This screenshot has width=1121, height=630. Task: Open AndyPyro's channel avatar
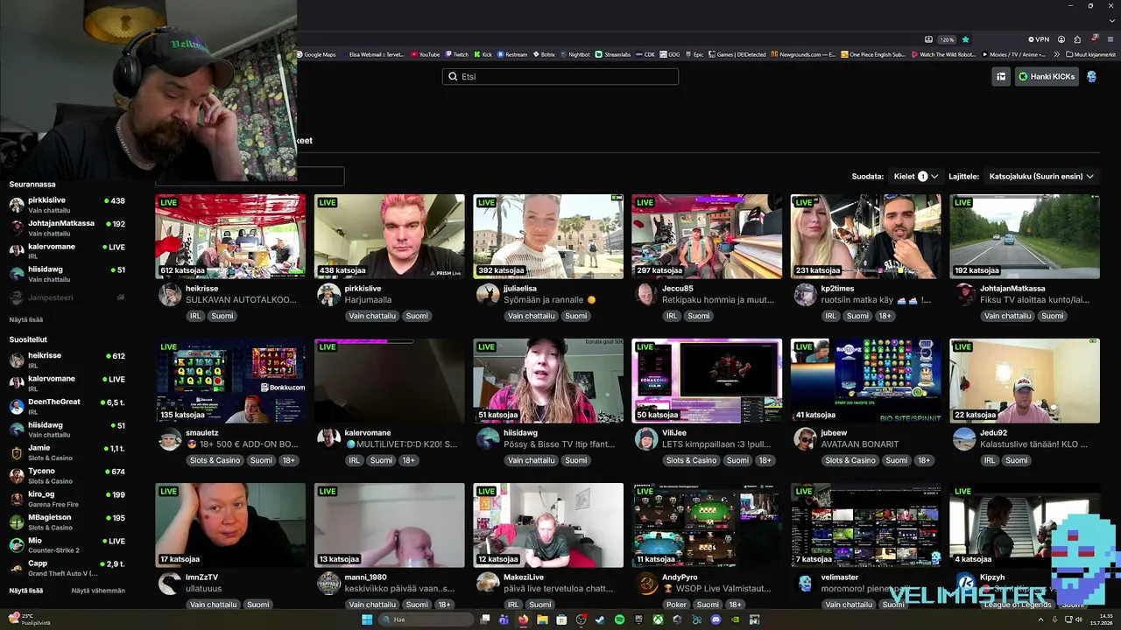(646, 583)
